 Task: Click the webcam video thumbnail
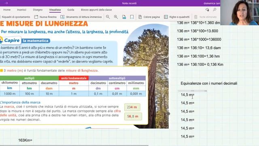(x=240, y=13)
